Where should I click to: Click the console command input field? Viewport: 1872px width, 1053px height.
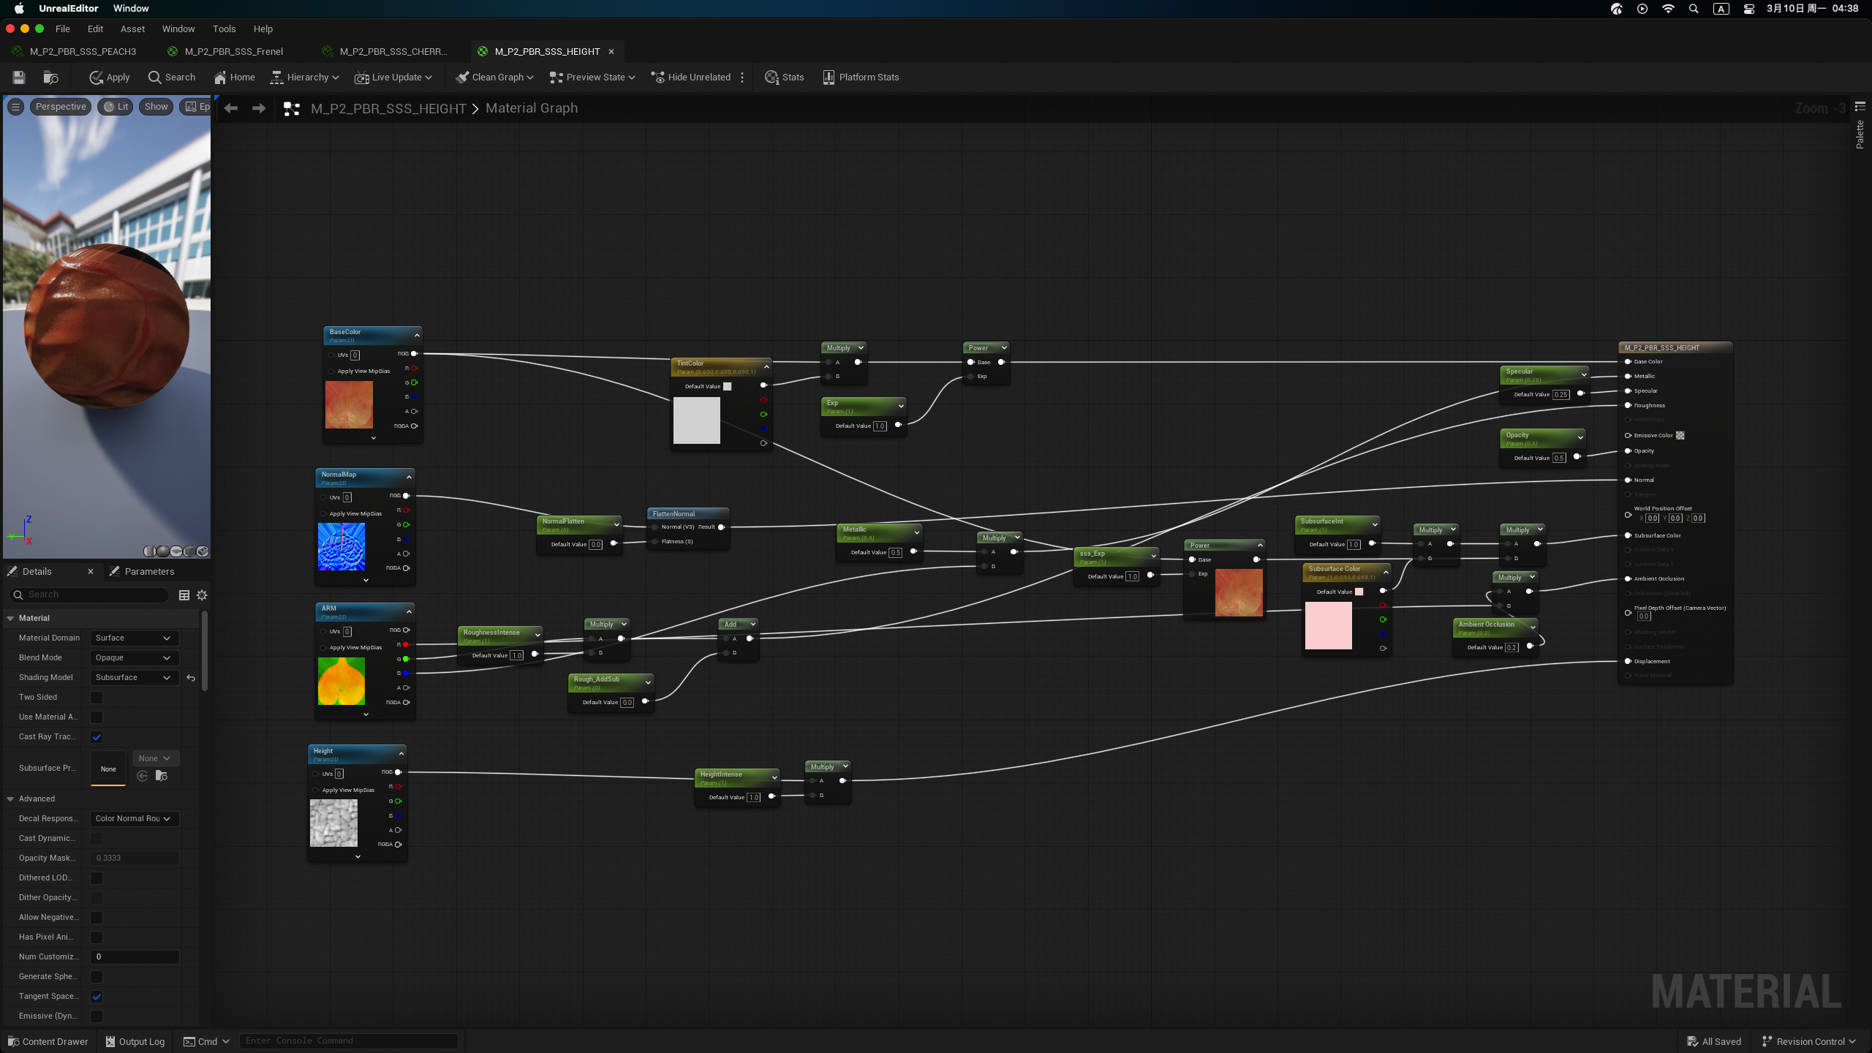[x=348, y=1041]
